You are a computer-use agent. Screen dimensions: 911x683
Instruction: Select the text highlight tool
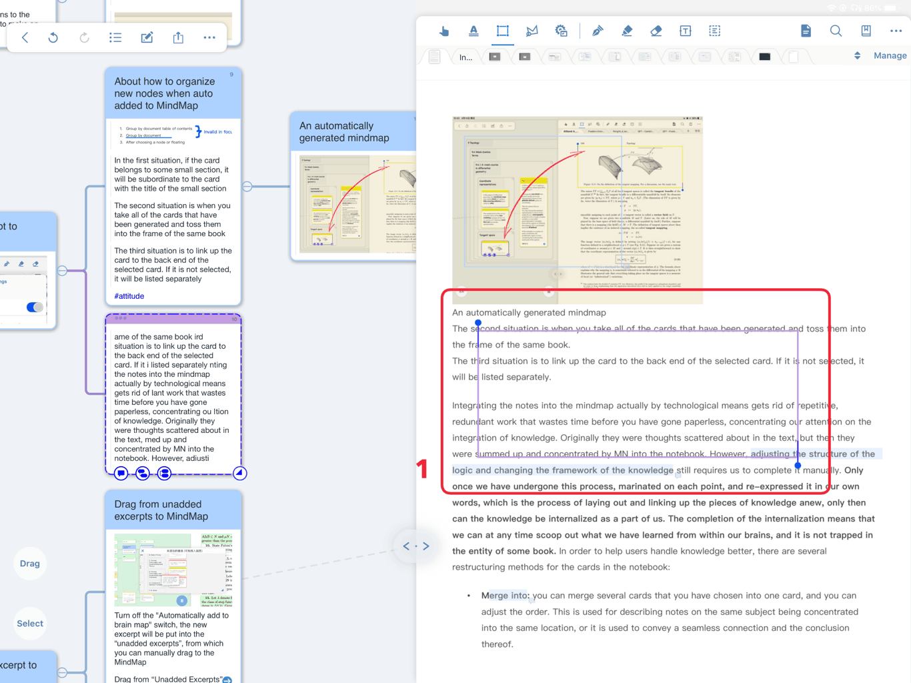tap(474, 31)
